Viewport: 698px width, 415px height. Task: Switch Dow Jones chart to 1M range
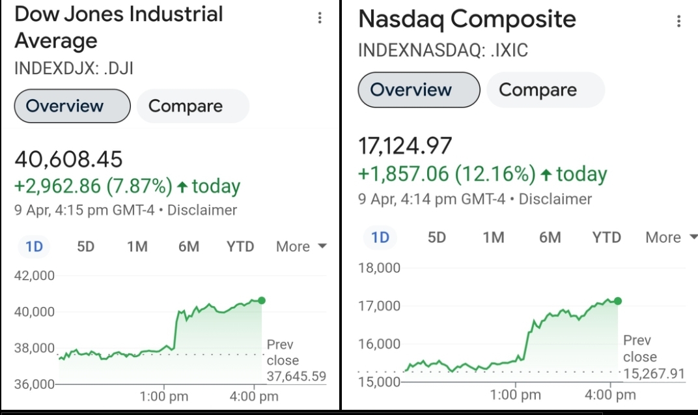coord(137,246)
